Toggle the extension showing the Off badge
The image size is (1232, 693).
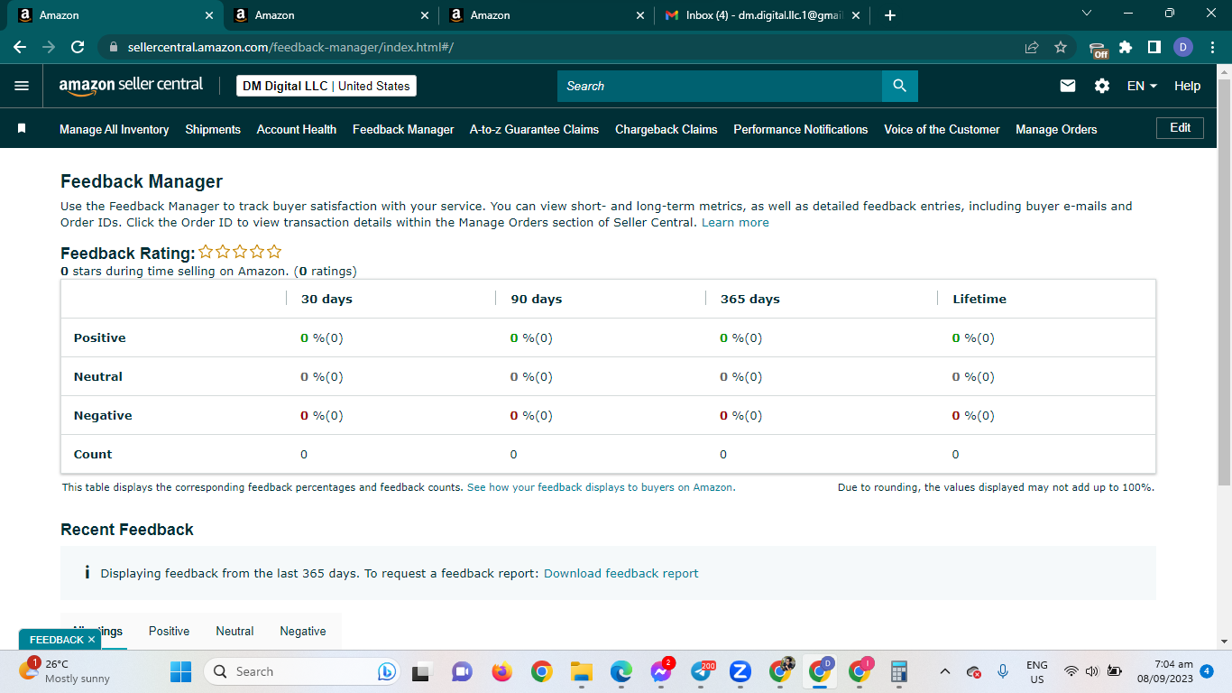tap(1098, 48)
